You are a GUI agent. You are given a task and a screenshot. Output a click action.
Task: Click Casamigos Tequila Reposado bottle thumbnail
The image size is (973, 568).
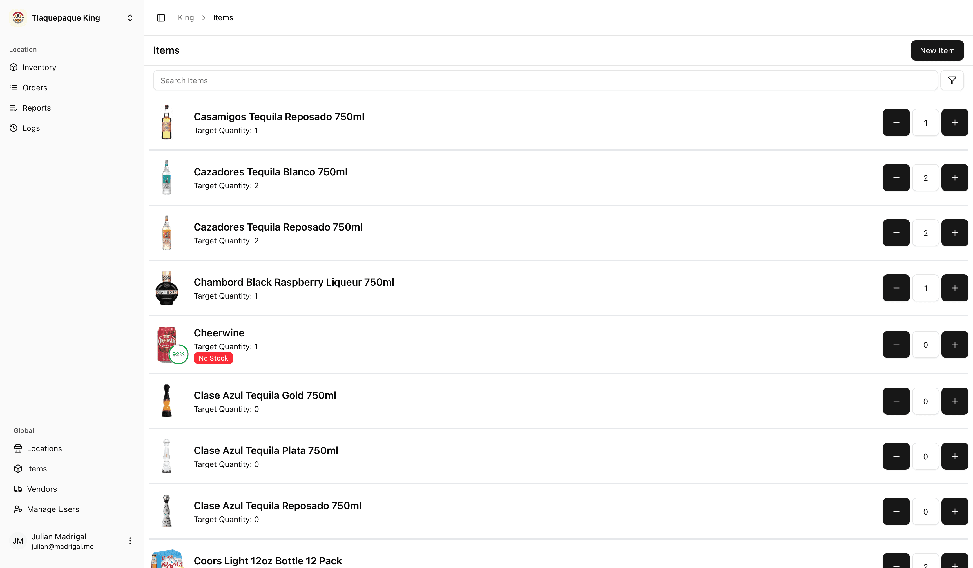coord(166,122)
